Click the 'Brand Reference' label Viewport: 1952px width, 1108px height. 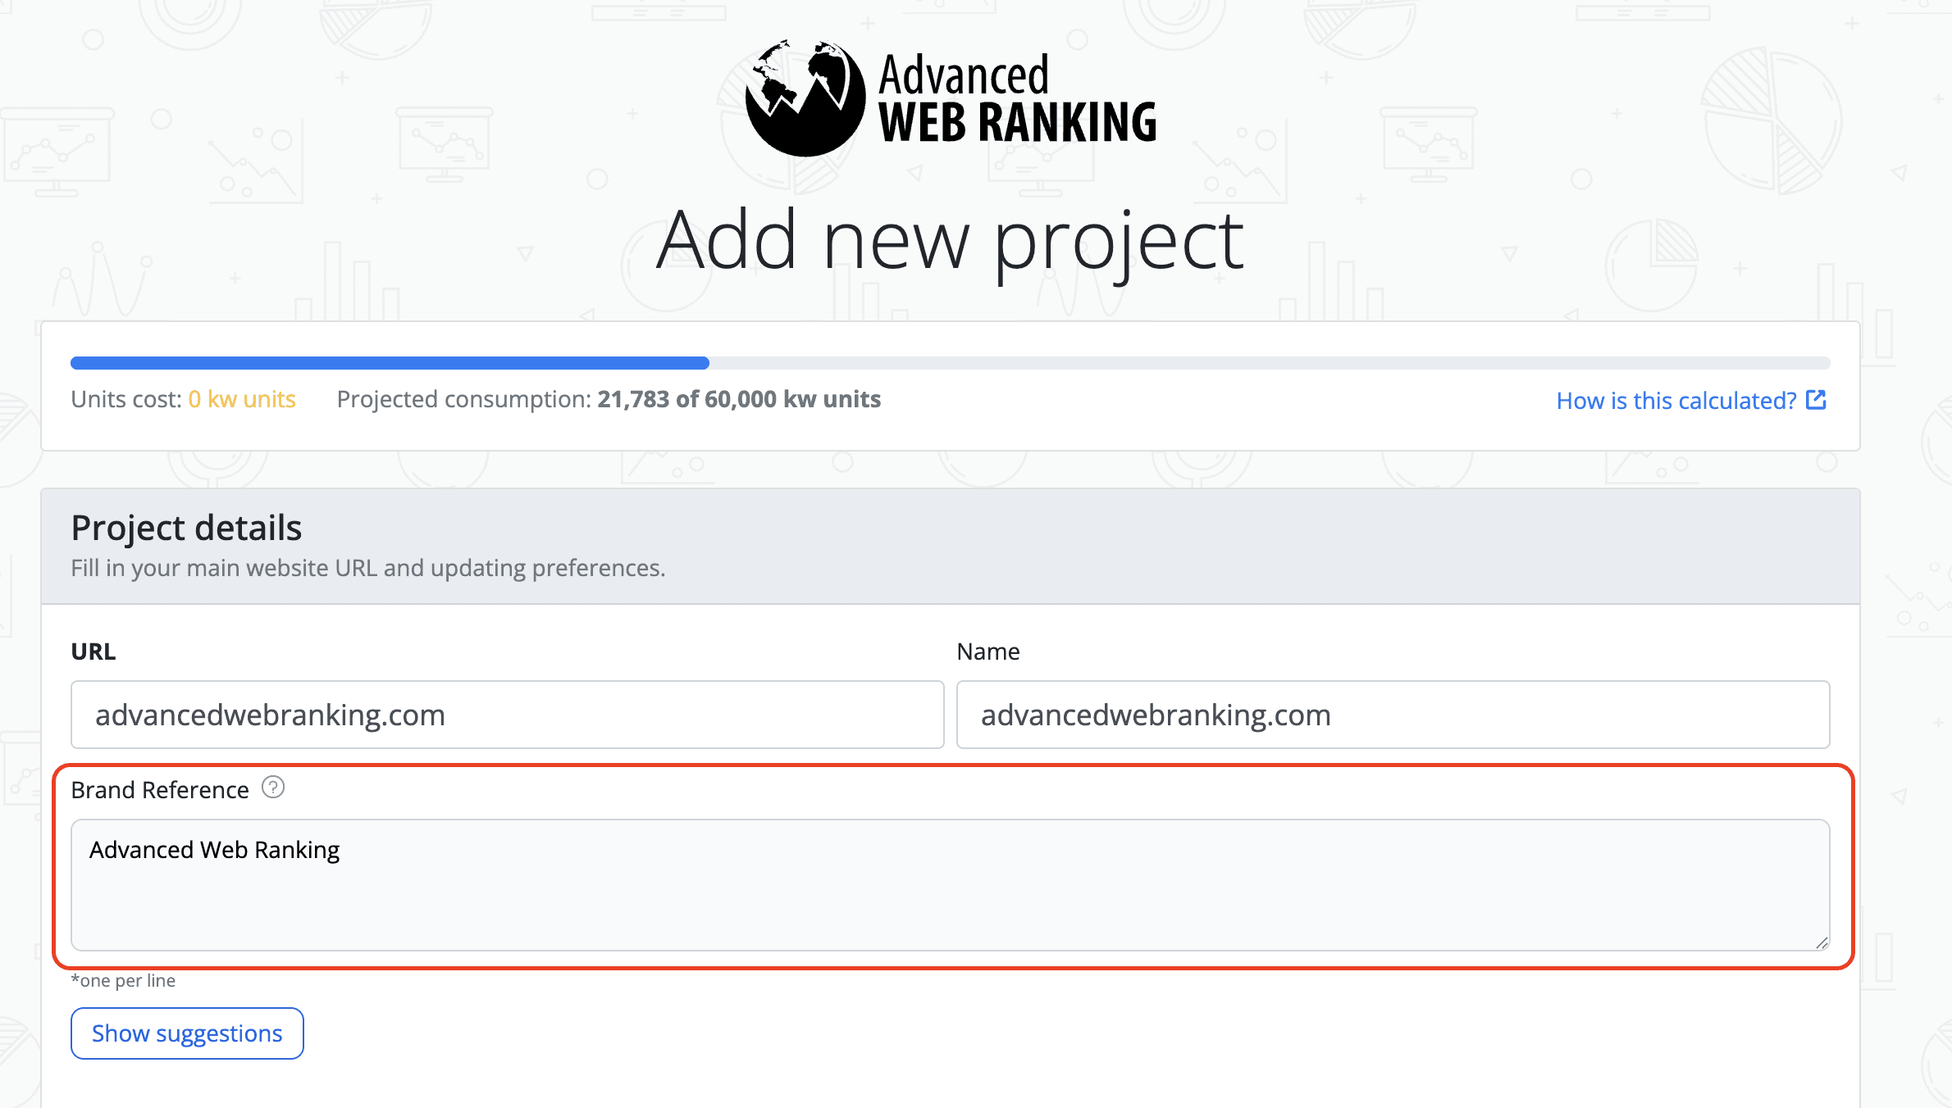160,790
